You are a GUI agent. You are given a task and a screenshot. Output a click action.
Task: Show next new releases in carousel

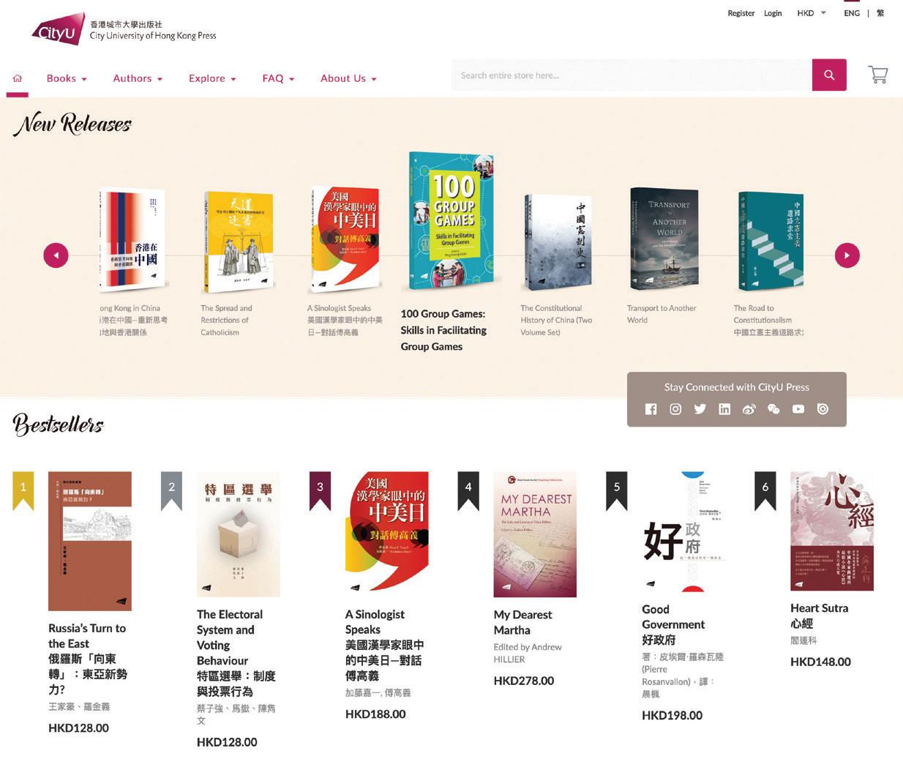847,255
